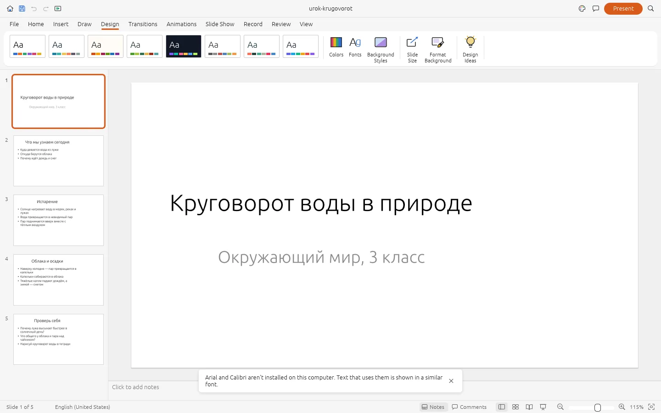Undo the last action
This screenshot has height=413, width=661.
(x=34, y=8)
